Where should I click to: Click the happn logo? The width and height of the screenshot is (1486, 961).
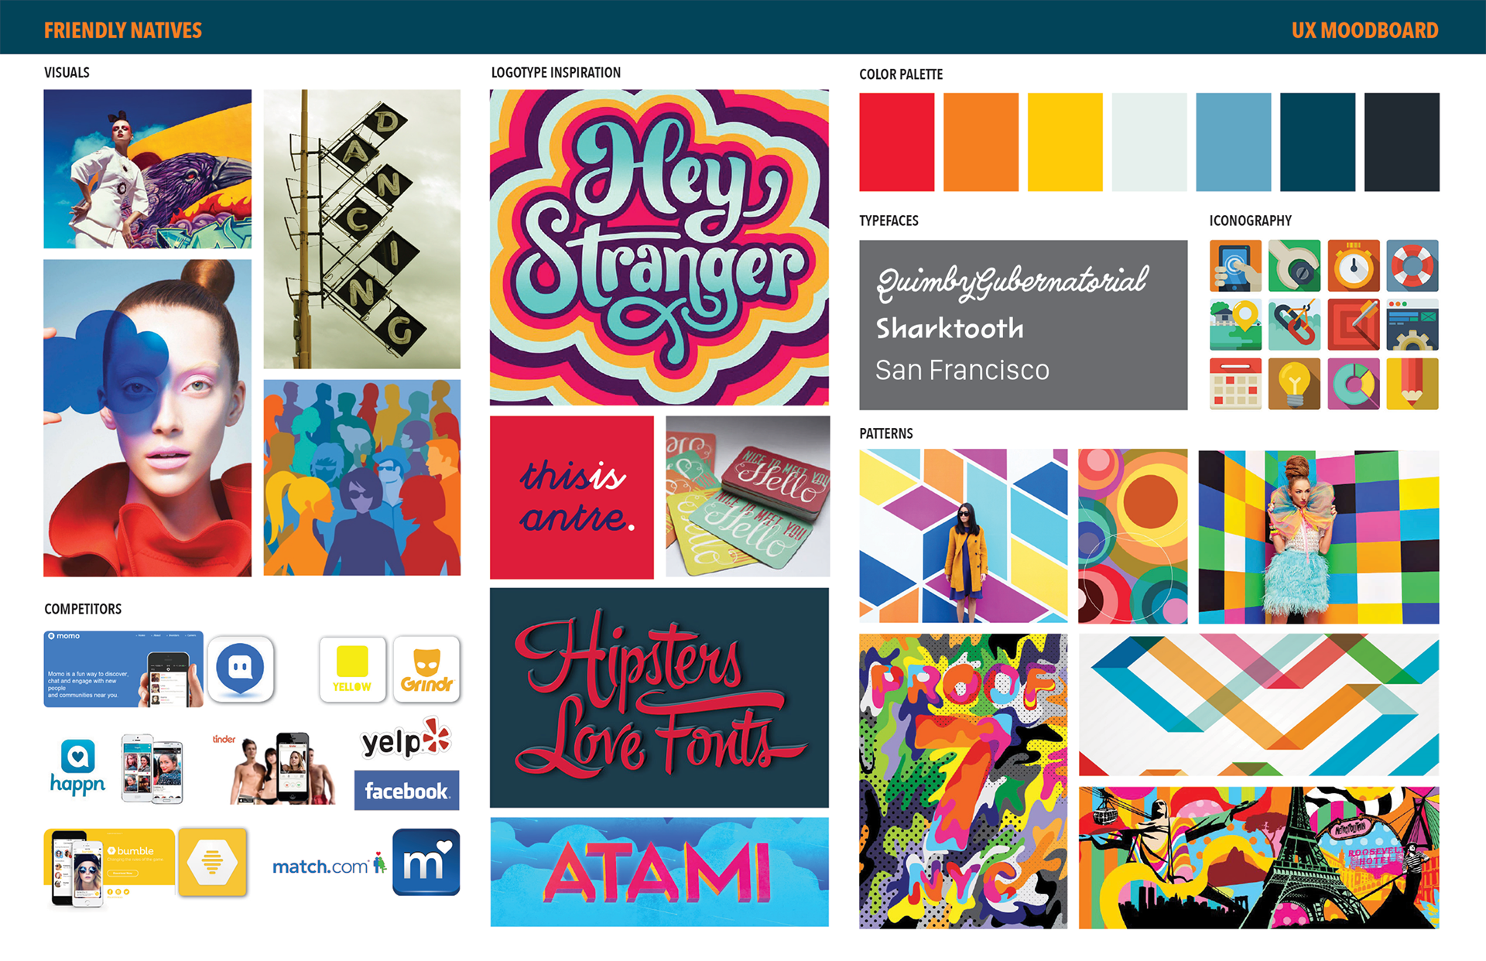pos(77,767)
